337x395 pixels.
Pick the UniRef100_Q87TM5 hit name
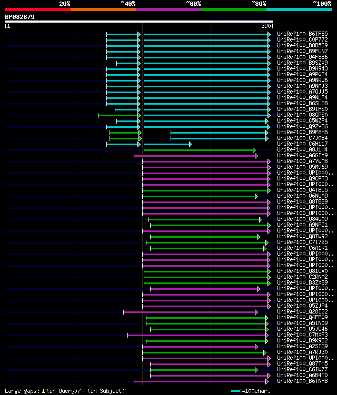[302, 364]
